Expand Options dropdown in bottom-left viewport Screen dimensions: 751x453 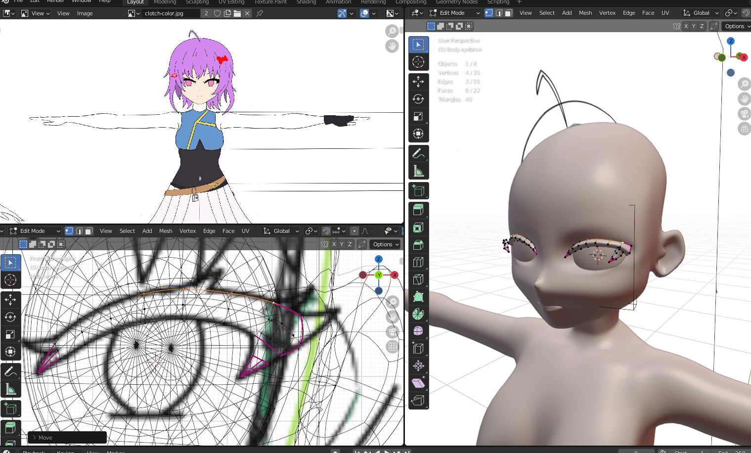click(386, 244)
